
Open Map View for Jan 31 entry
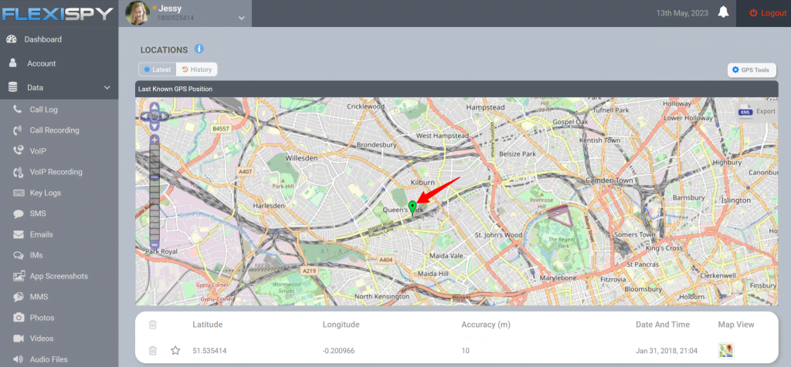pos(726,350)
